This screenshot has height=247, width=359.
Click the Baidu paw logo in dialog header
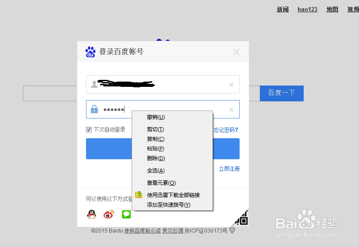(x=90, y=52)
